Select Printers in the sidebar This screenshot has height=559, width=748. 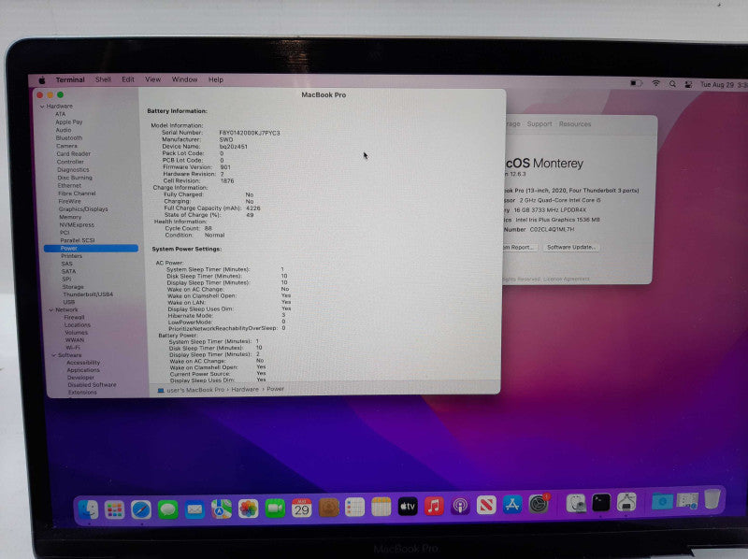coord(72,256)
